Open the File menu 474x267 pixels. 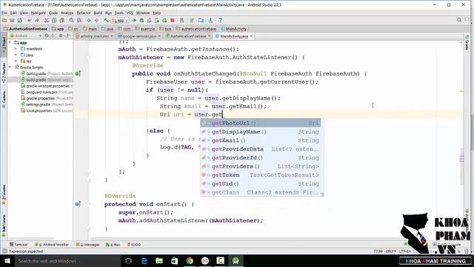tap(4, 13)
